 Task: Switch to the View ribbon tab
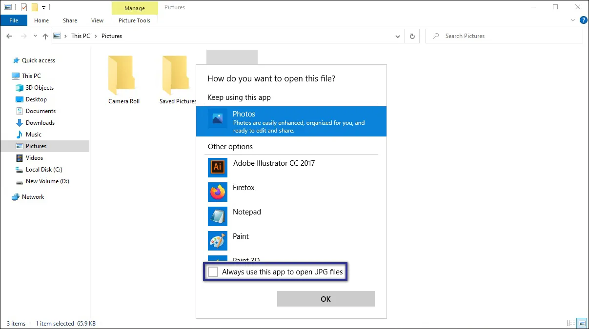[97, 20]
